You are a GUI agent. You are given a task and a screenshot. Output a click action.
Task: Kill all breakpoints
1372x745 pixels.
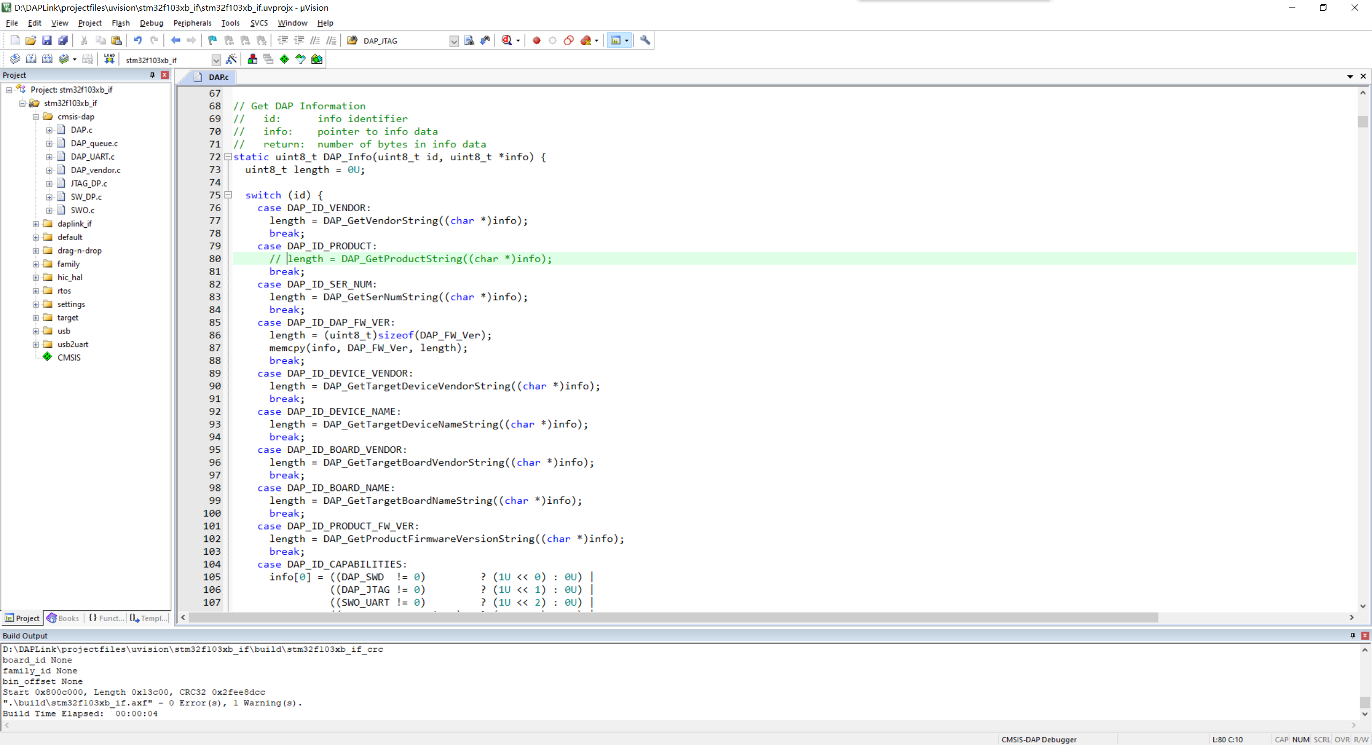pos(585,40)
